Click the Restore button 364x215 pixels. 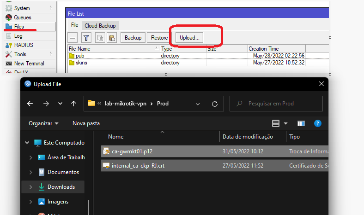[159, 38]
